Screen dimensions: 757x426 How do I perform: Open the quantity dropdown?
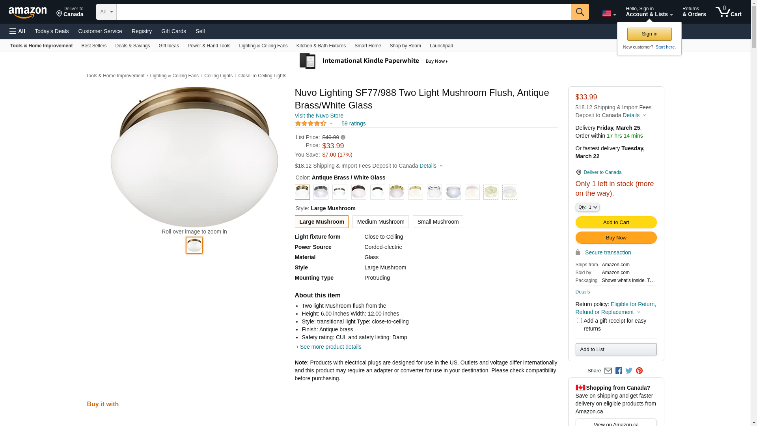click(587, 207)
